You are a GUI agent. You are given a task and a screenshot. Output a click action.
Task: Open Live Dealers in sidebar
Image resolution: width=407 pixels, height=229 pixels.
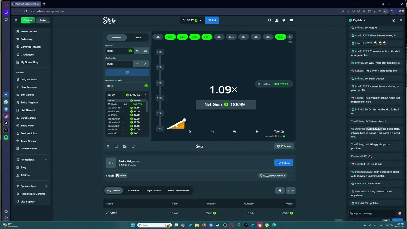pyautogui.click(x=28, y=110)
